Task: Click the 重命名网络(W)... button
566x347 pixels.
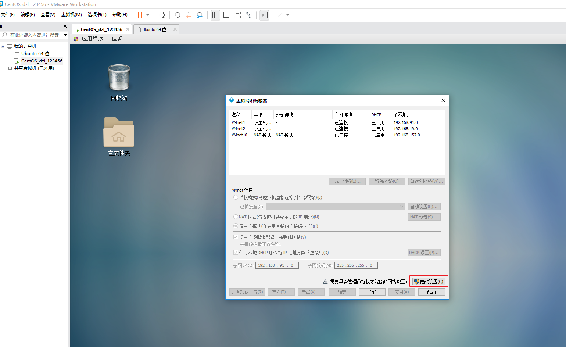Action: (426, 181)
